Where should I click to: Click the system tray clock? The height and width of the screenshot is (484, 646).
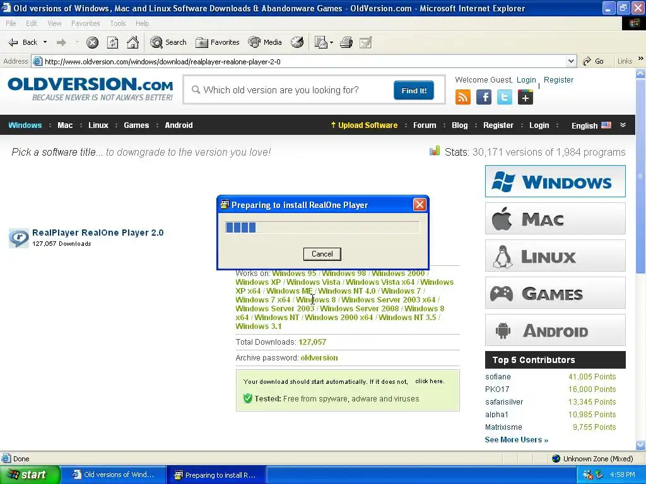click(622, 475)
